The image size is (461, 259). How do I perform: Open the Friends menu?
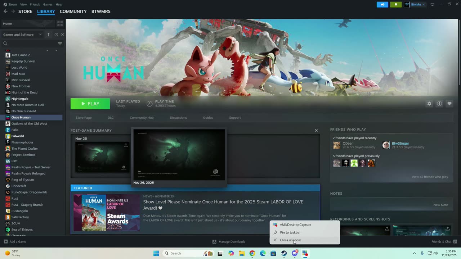35,4
